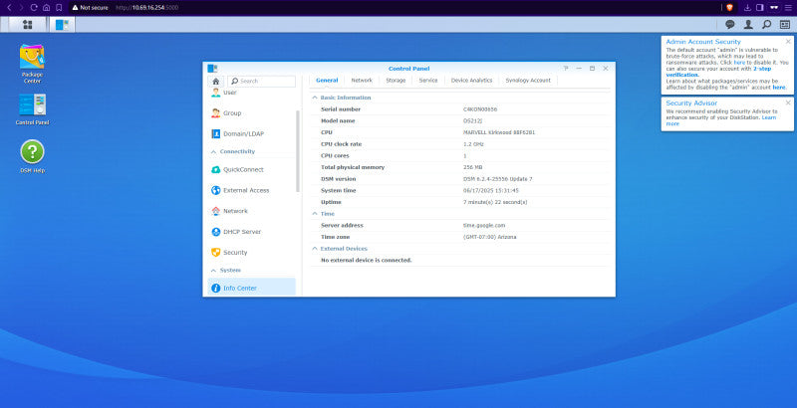
Task: Switch to the Device Analytics tab
Action: pyautogui.click(x=471, y=81)
